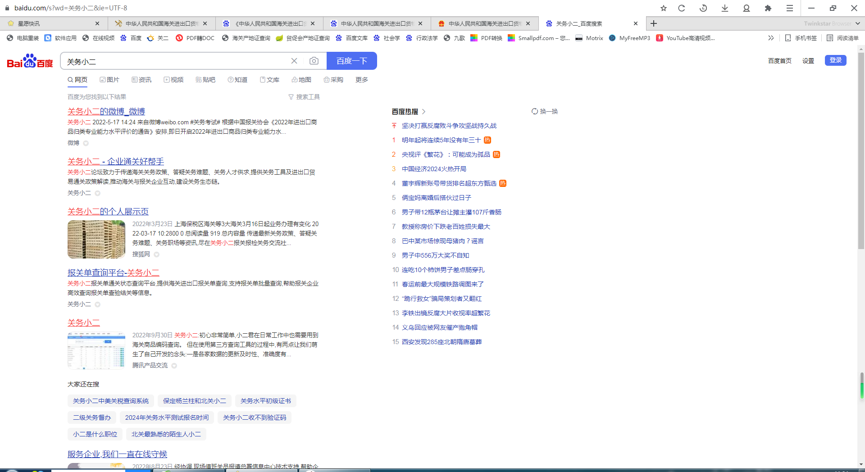Clear the search box with X icon
This screenshot has width=865, height=472.
(294, 61)
